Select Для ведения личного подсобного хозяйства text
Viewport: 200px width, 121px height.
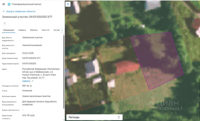coord(39,103)
